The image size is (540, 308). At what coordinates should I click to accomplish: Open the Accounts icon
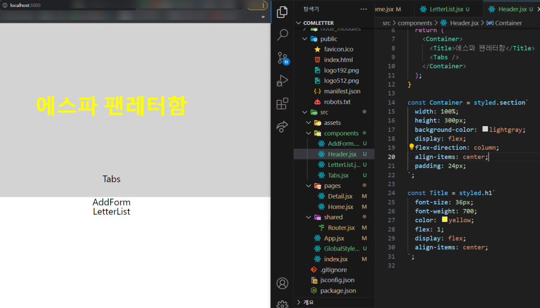point(282,283)
